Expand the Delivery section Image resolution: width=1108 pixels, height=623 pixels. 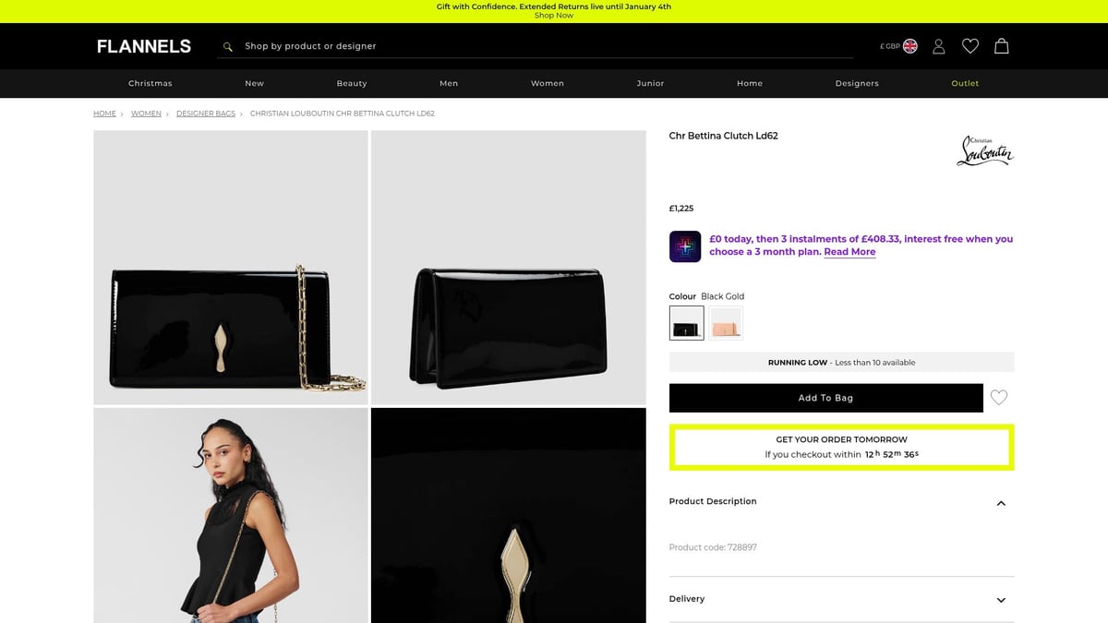[x=1001, y=599]
